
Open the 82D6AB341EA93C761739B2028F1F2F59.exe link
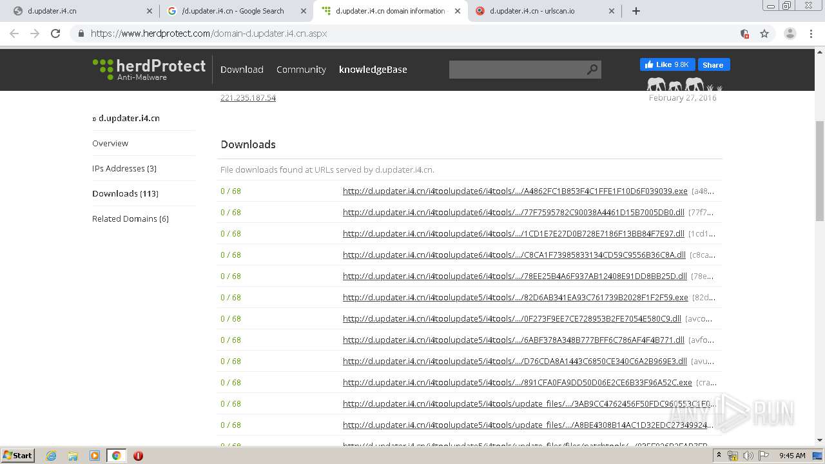click(516, 297)
